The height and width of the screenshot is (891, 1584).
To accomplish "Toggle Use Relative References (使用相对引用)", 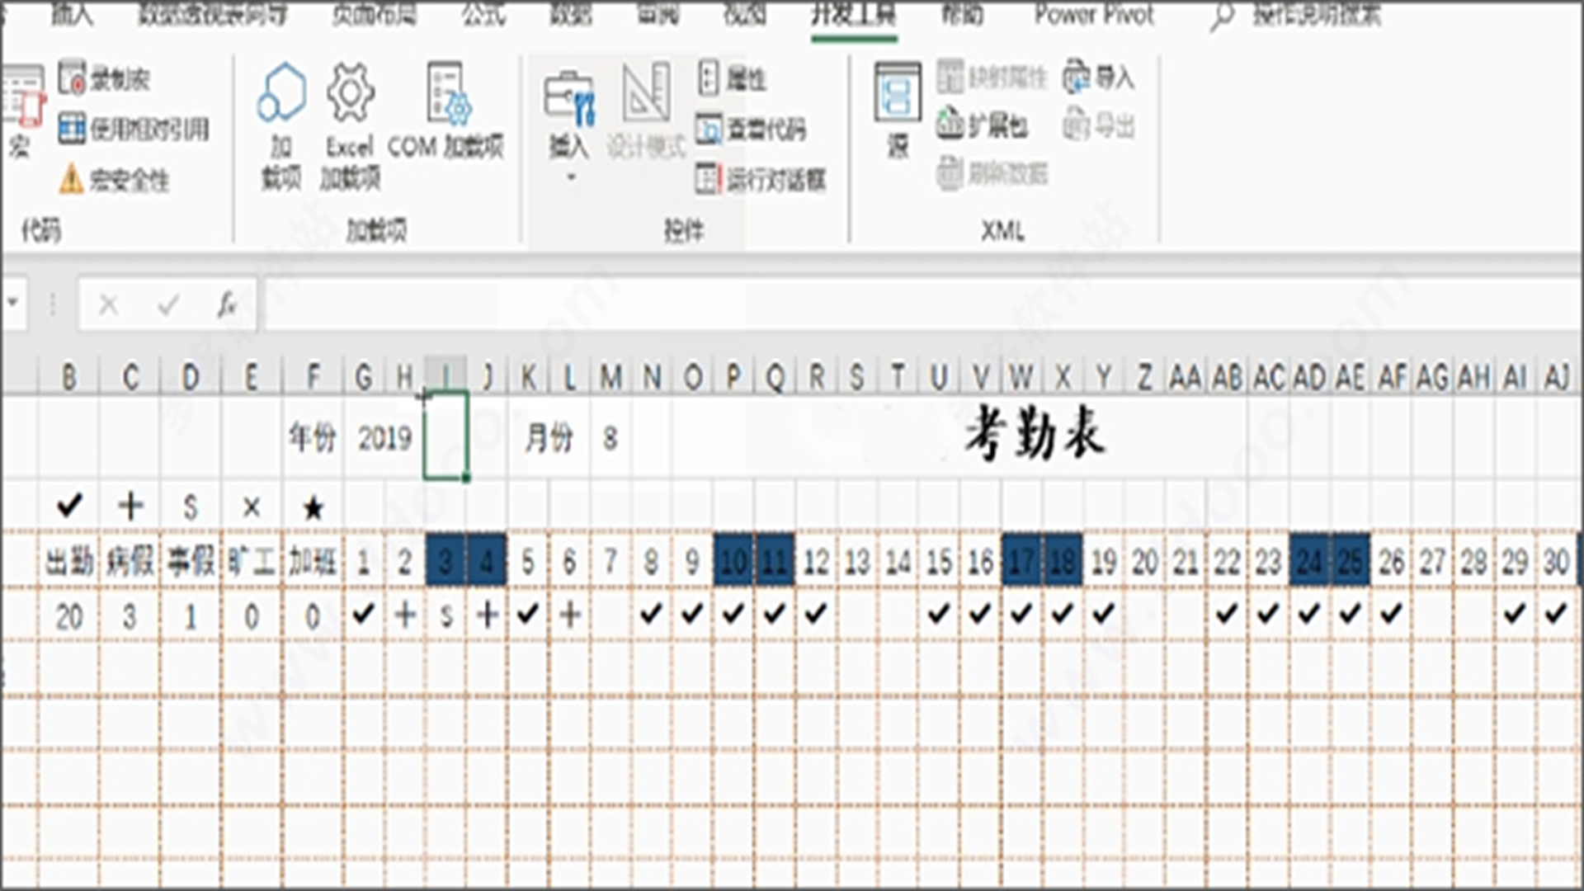I will tap(73, 129).
